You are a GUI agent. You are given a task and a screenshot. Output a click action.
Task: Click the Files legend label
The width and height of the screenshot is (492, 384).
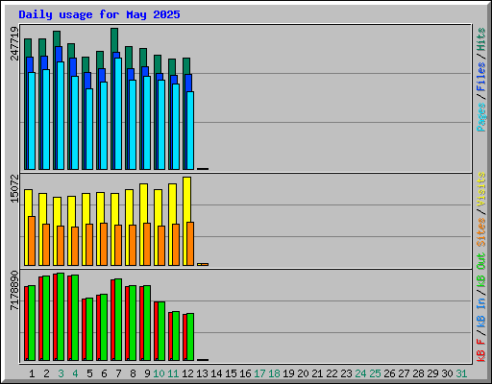click(x=480, y=77)
